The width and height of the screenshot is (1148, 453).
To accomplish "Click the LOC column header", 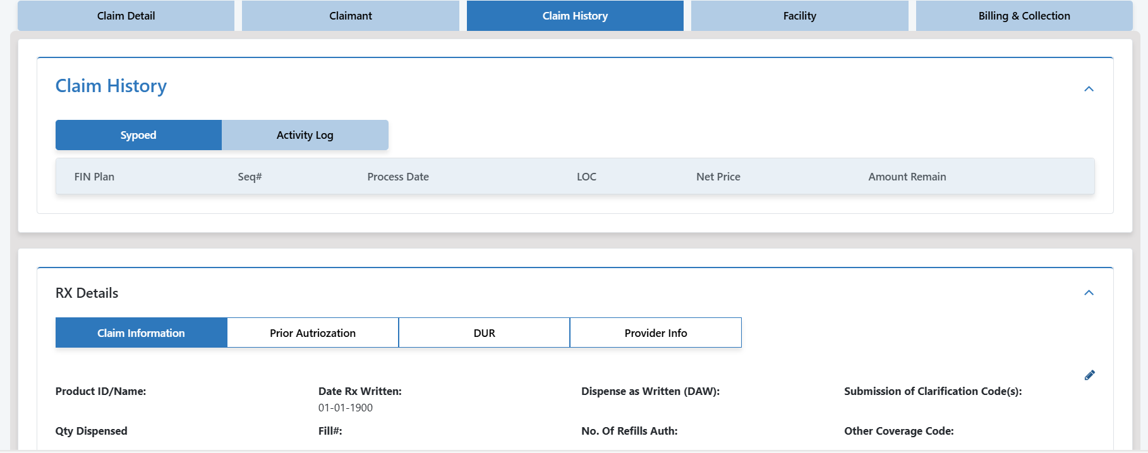I will pyautogui.click(x=586, y=177).
